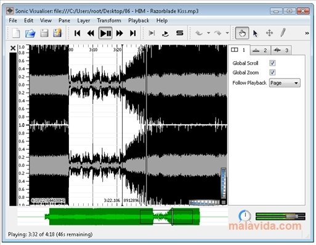
Task: Switch to waveform layer tab 3
Action: coord(281,50)
